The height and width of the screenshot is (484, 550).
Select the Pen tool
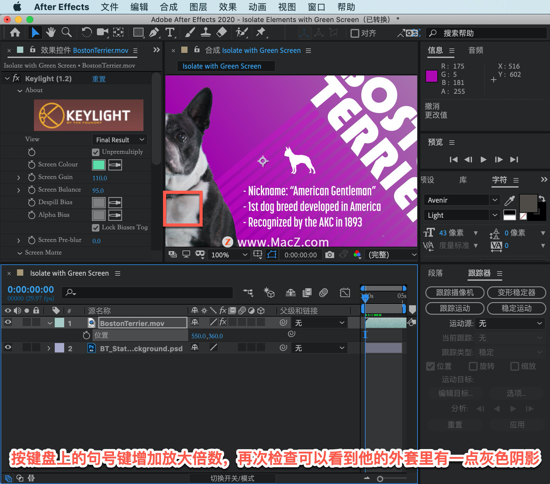pos(154,32)
